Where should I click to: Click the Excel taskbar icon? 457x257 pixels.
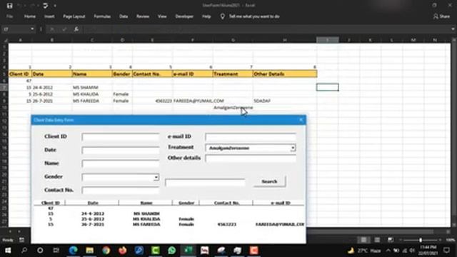click(x=189, y=251)
